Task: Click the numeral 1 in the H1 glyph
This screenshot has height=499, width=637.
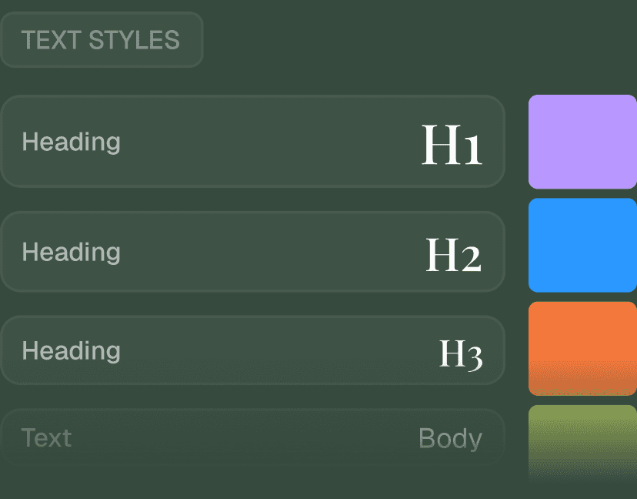Action: [x=473, y=149]
